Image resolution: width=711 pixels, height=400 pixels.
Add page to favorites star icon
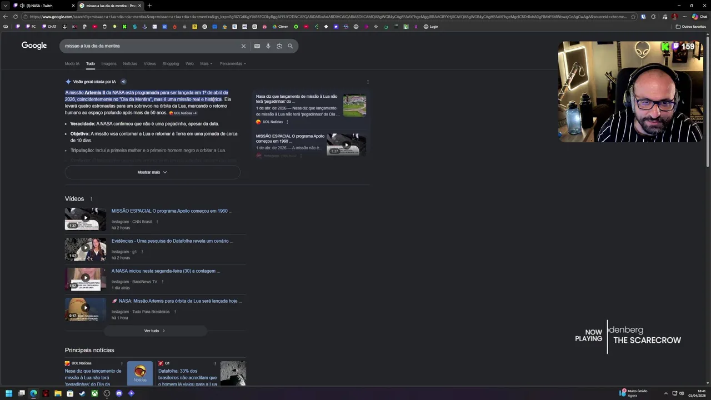pos(633,17)
